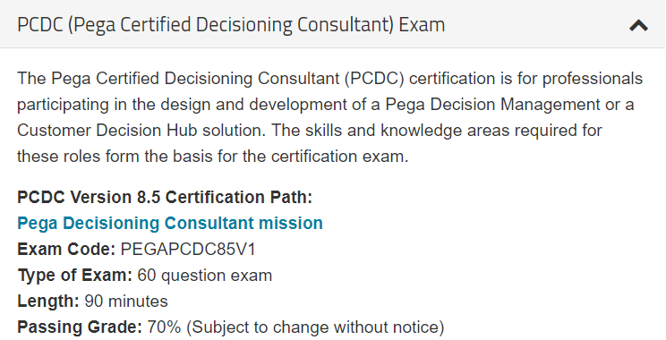Image resolution: width=666 pixels, height=340 pixels.
Task: Click the PCDC Version 8.5 Certification Path heading
Action: point(165,198)
